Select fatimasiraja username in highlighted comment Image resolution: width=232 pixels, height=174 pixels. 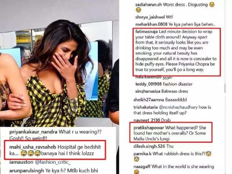tap(147, 32)
